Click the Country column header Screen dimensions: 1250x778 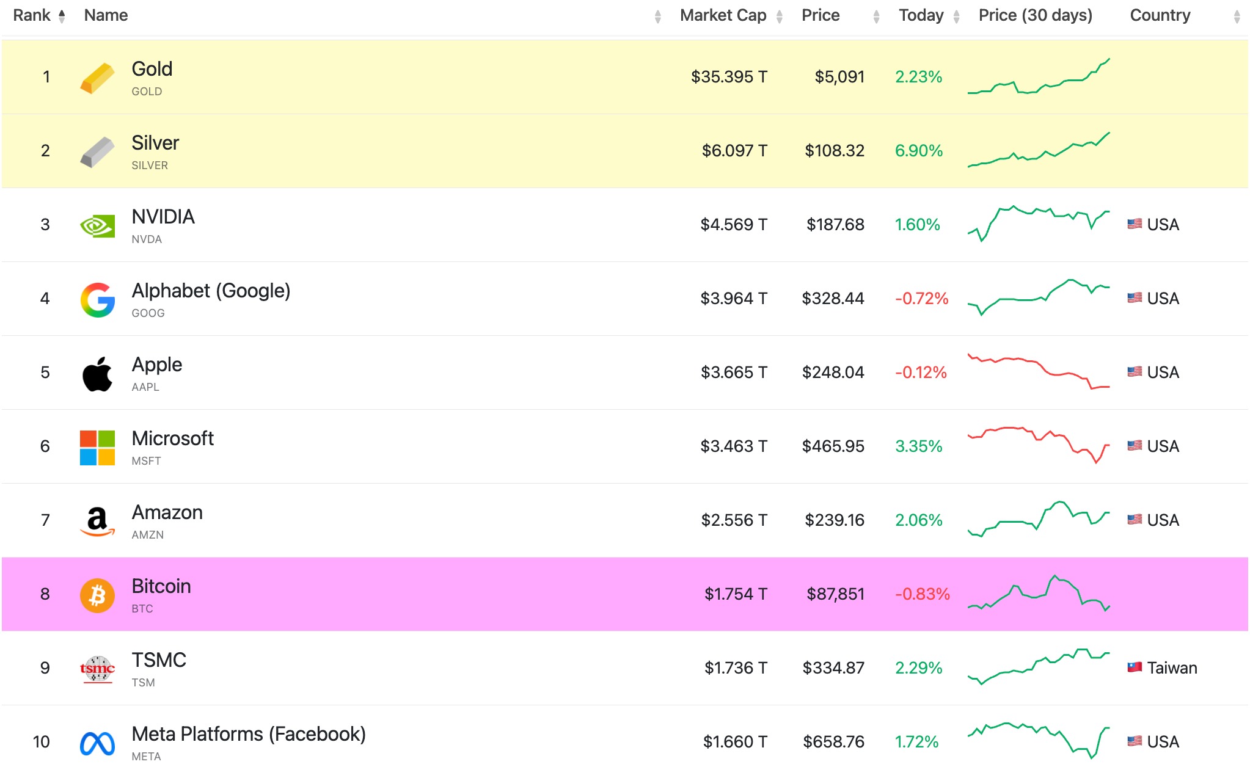1160,15
